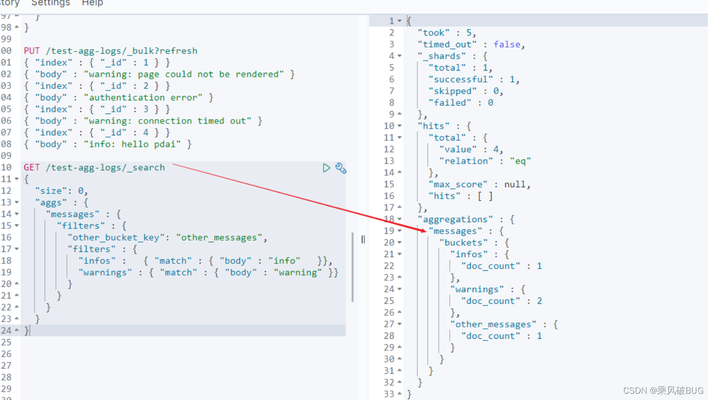Click the "authentication error" body line
Viewport: 711px width, 400px height.
tap(119, 97)
